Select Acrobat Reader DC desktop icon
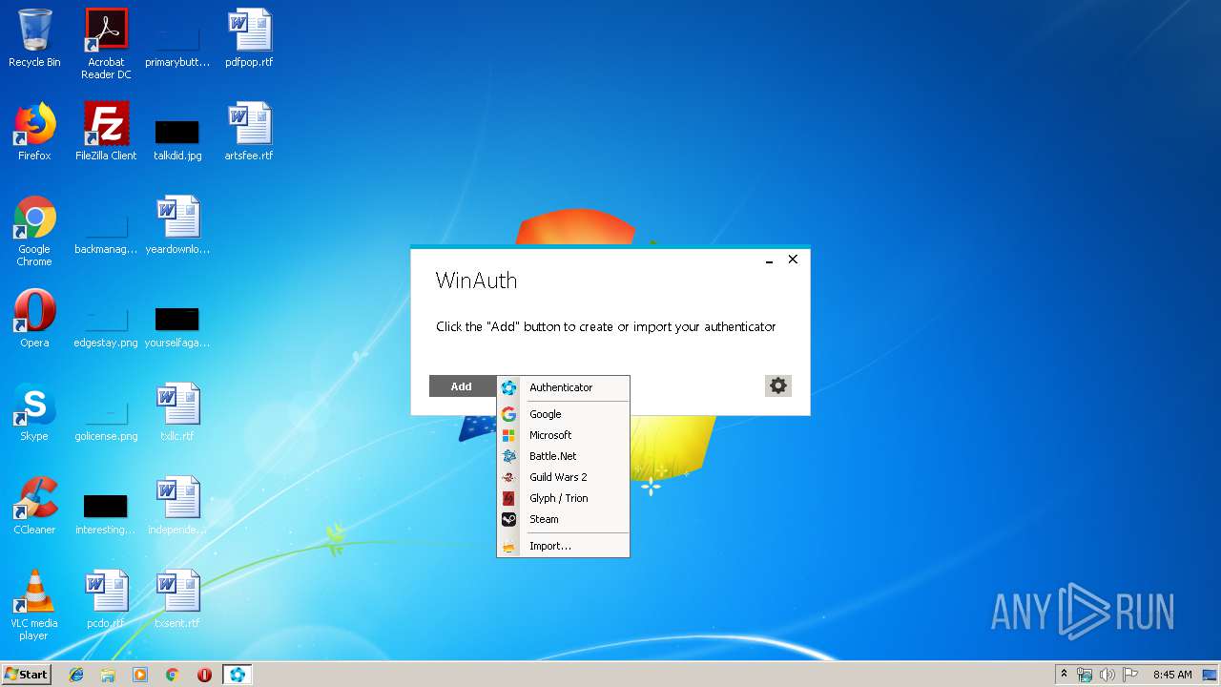 pos(106,44)
